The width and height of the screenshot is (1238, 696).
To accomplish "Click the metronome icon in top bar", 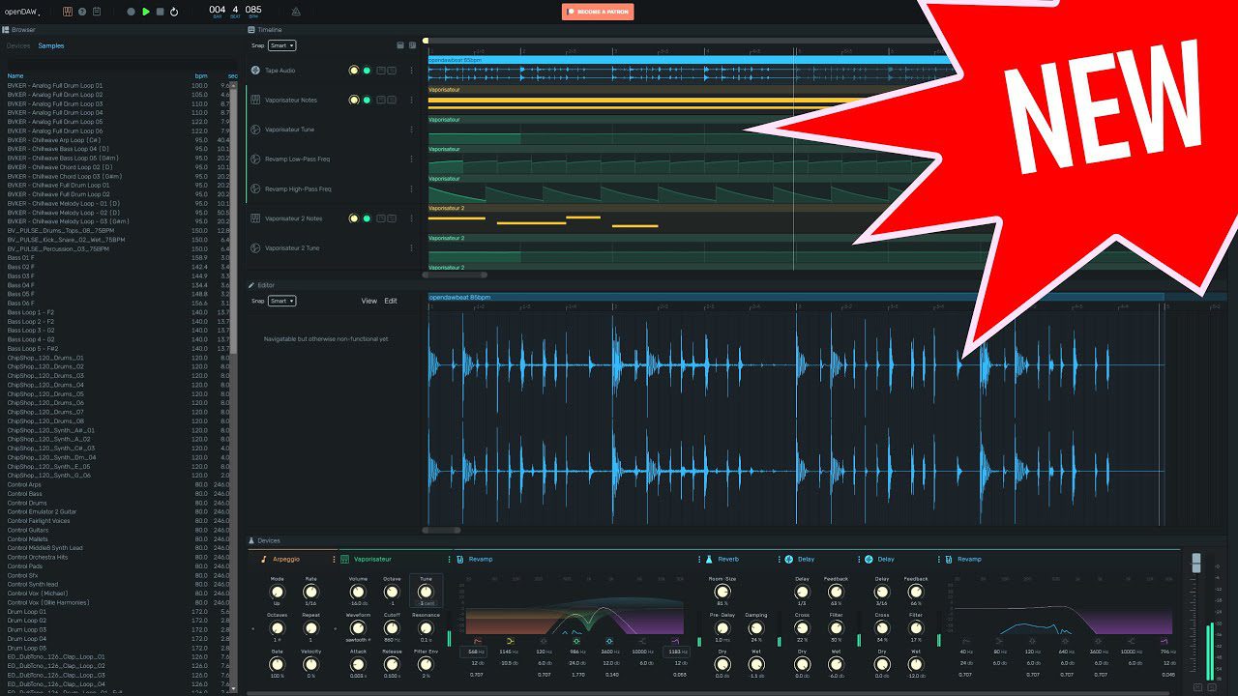I will coord(296,12).
